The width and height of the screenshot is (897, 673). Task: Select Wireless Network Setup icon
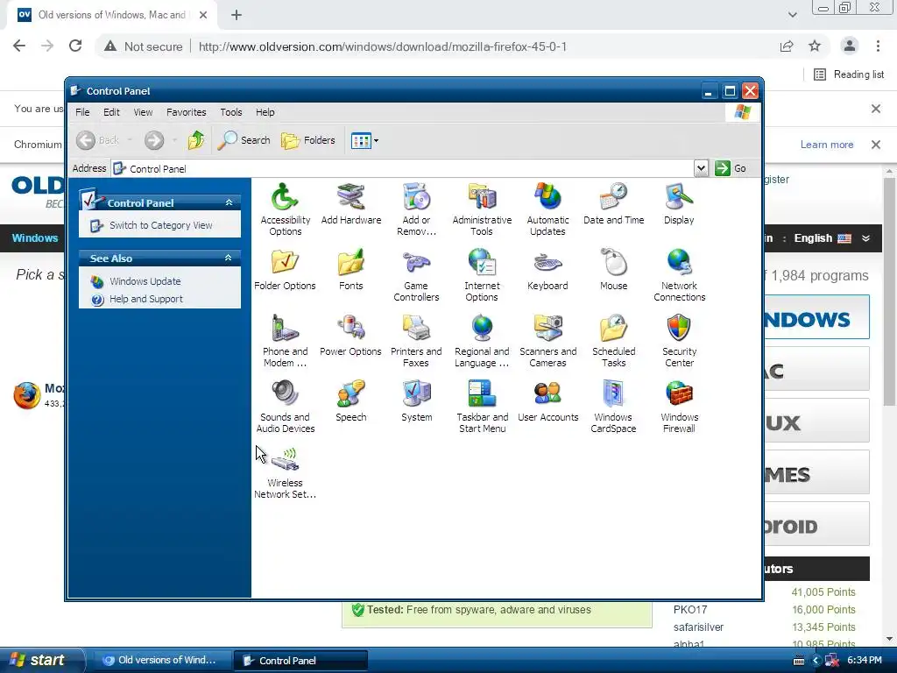(285, 472)
